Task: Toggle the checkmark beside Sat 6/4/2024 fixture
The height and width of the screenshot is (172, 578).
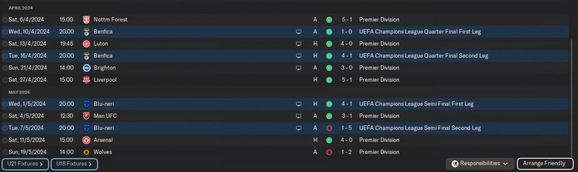Action: pyautogui.click(x=5, y=20)
